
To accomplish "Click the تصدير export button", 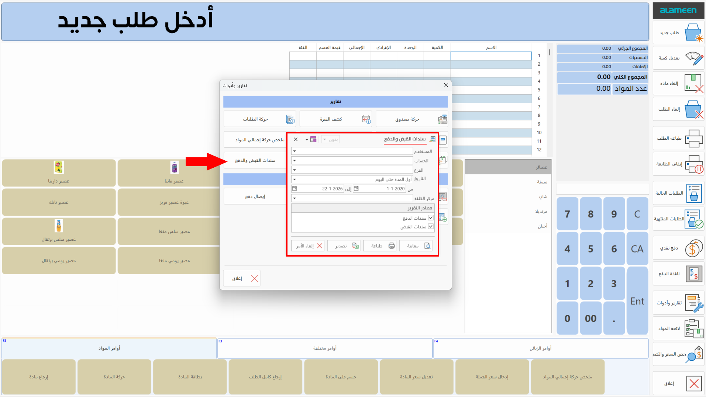I will [344, 246].
